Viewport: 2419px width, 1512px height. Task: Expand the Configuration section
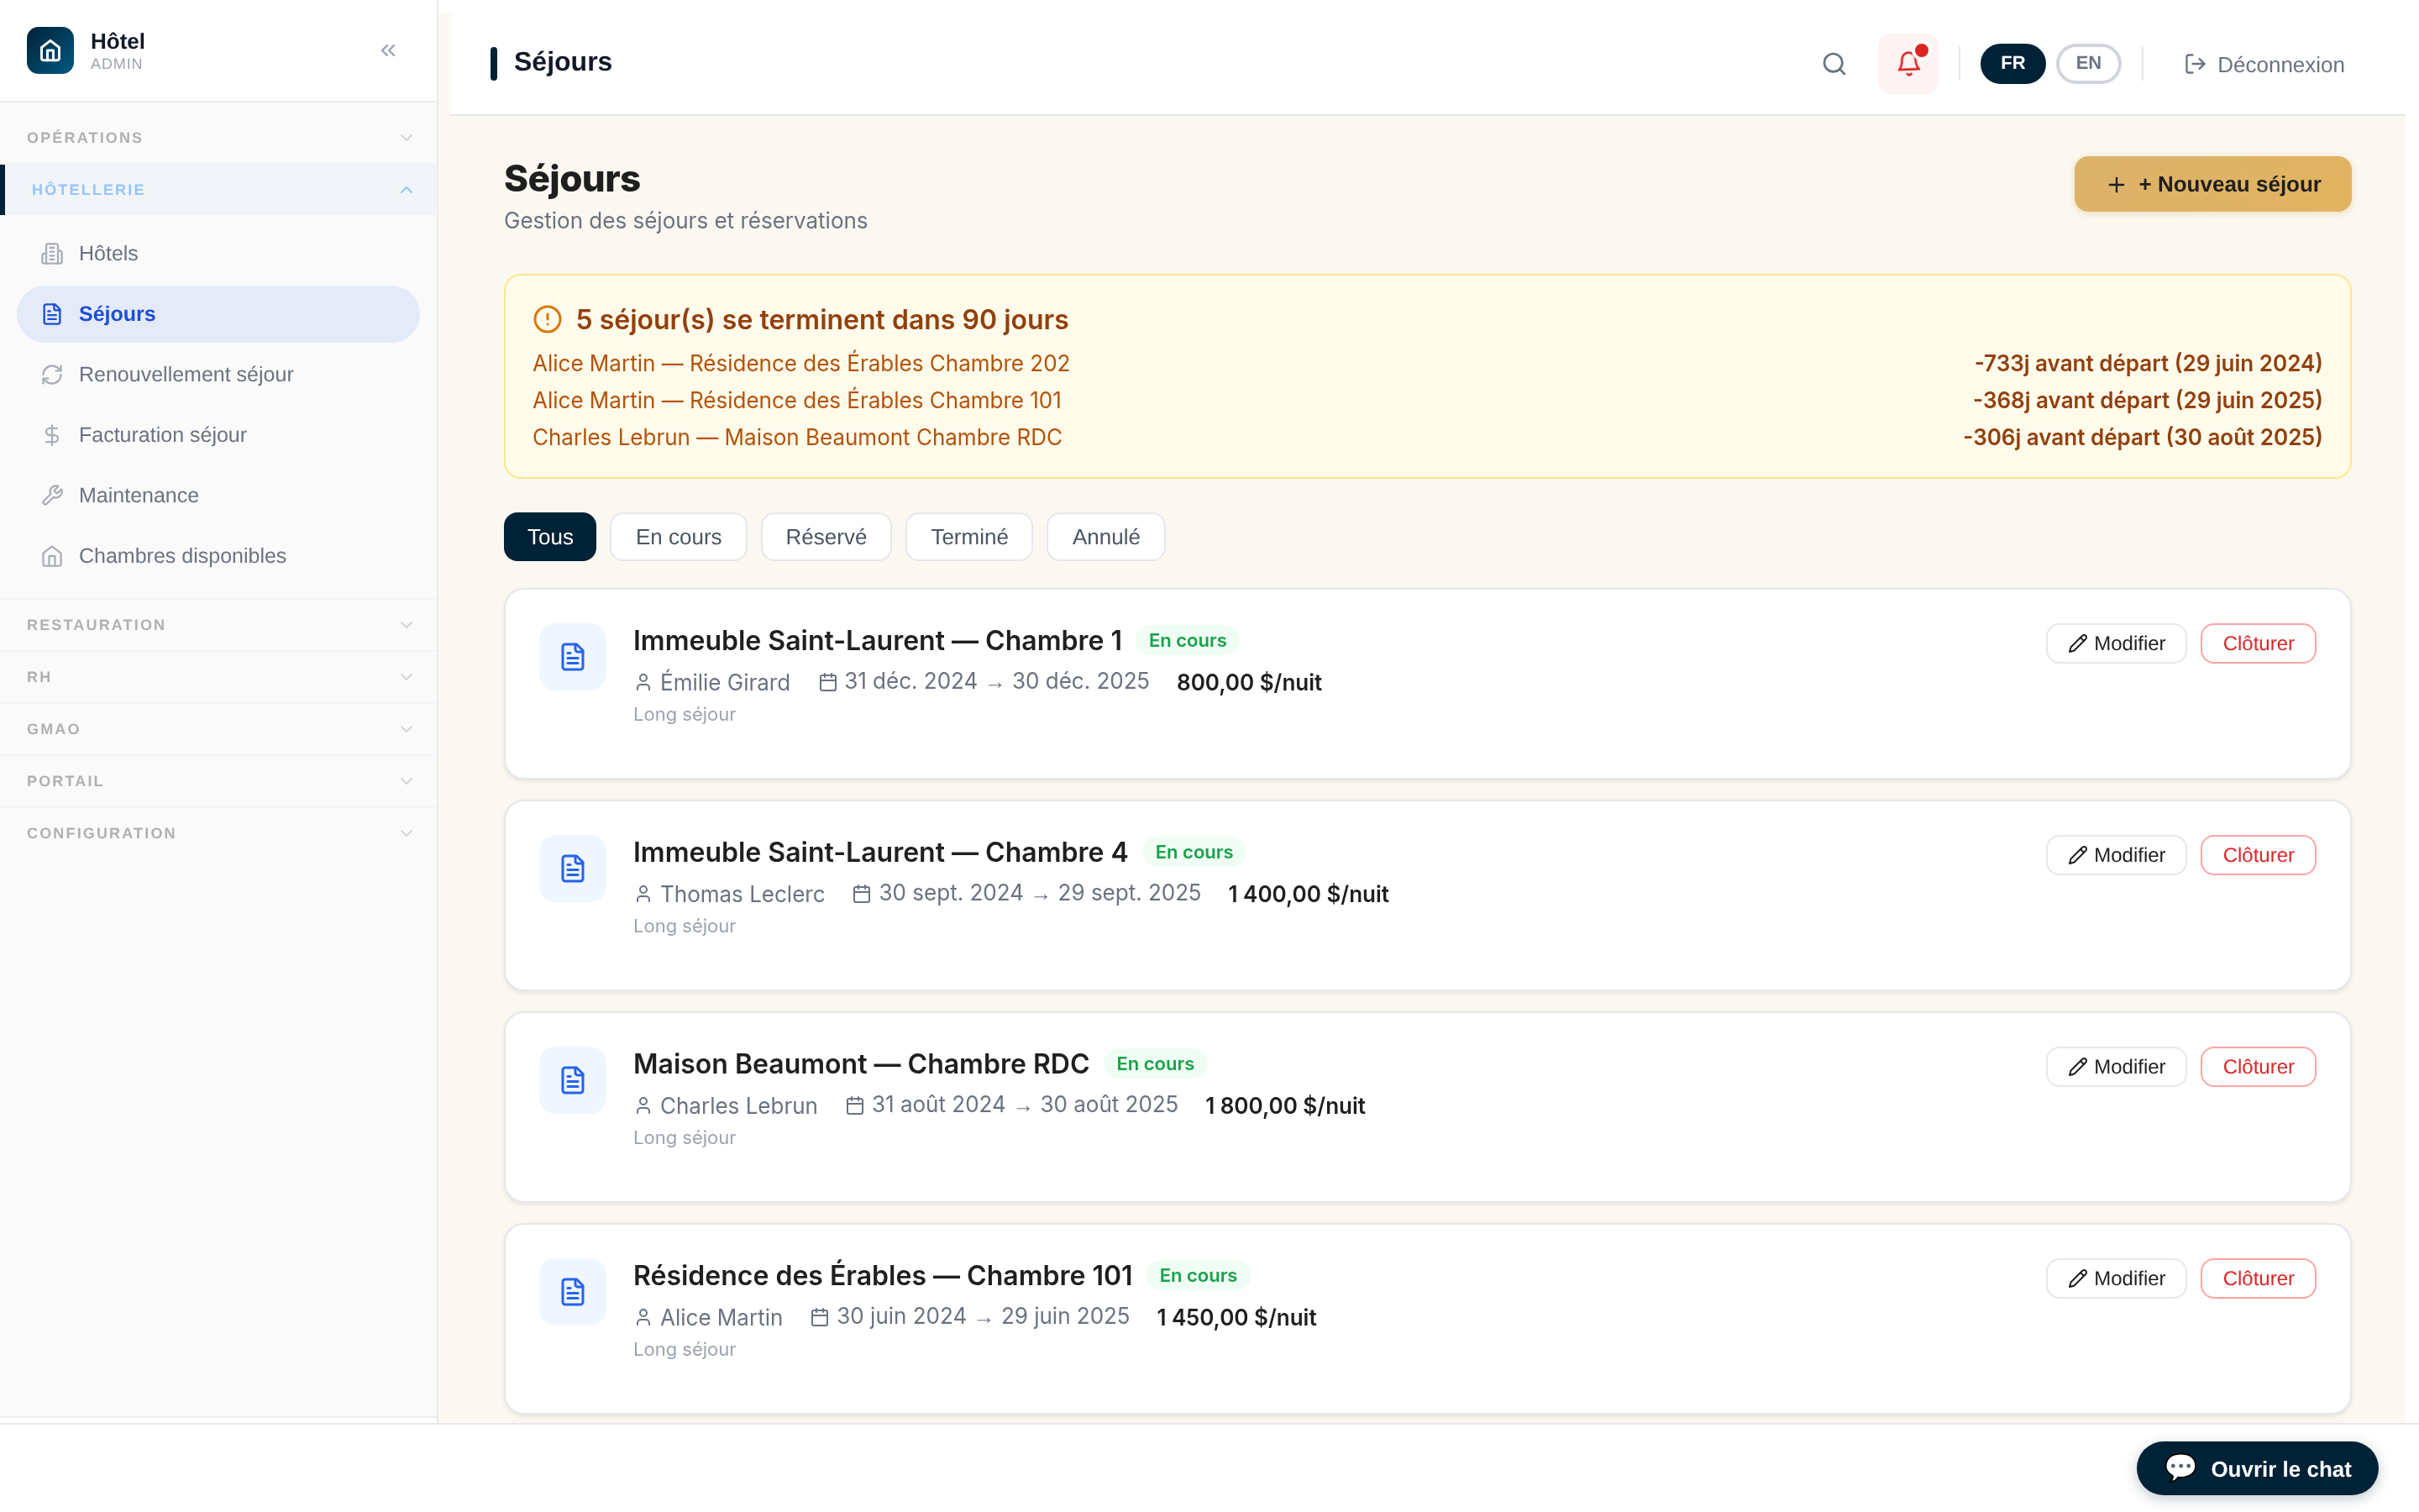coord(218,833)
